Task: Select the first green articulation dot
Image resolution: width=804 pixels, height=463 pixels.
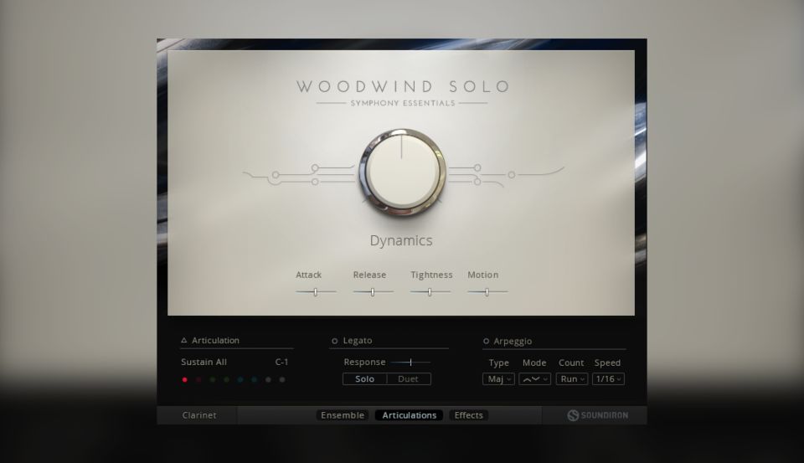Action: point(213,379)
